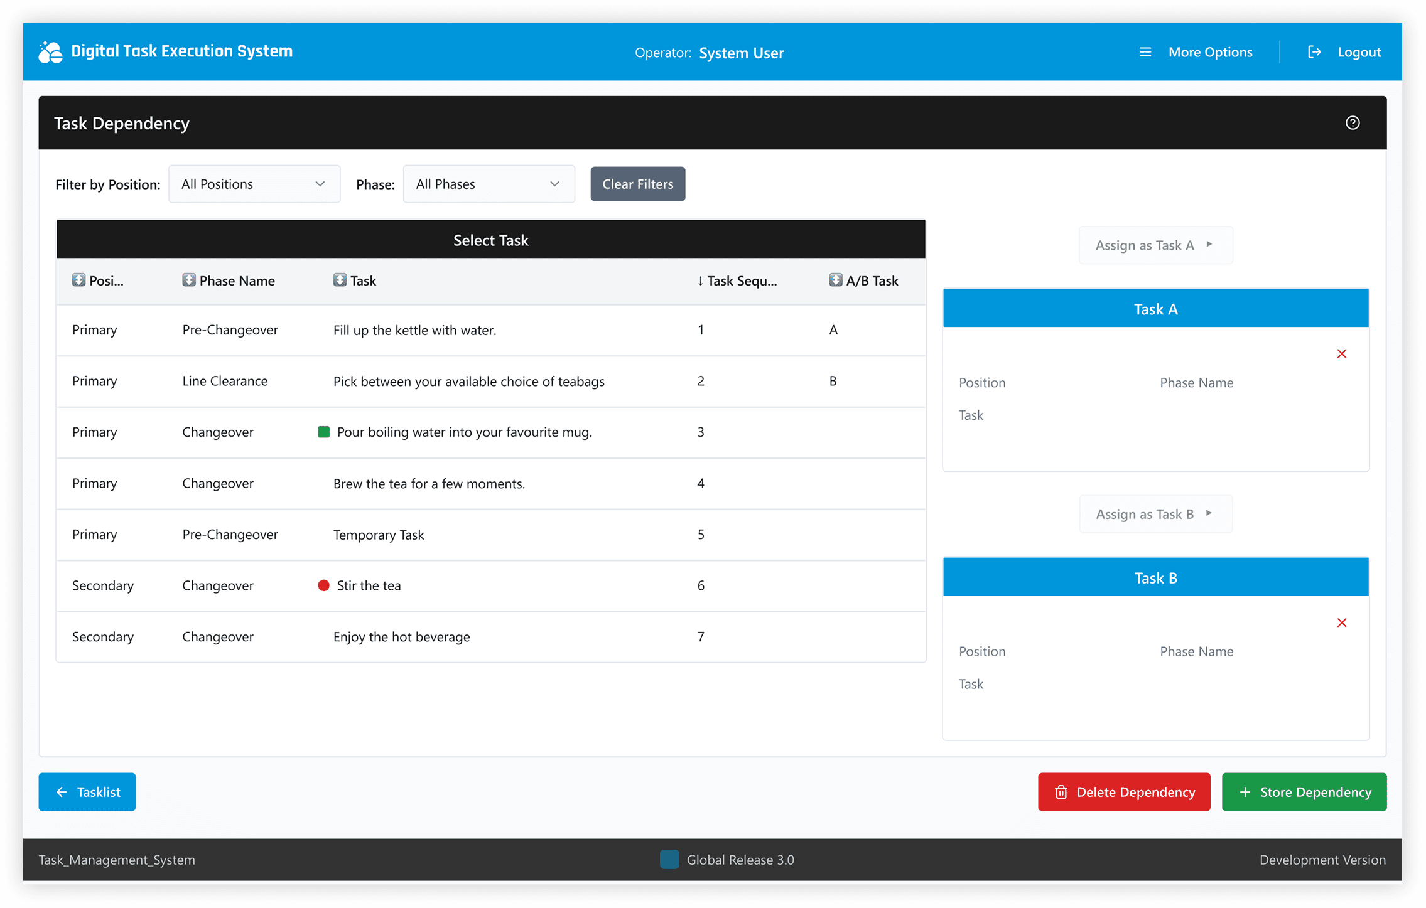Click Store Dependency button
The height and width of the screenshot is (908, 1426).
[x=1304, y=792]
